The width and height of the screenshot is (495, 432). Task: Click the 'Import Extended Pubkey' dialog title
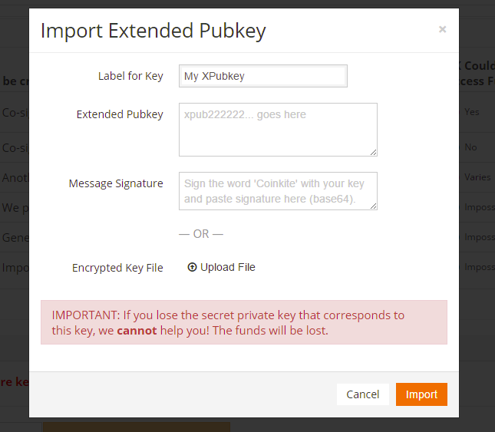coord(153,31)
